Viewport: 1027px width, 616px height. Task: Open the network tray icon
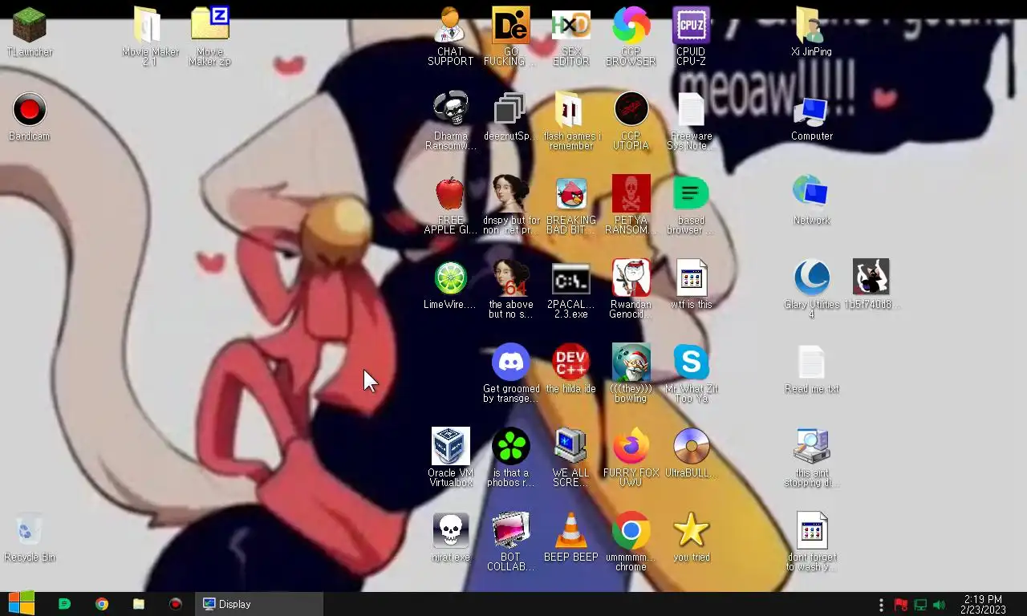click(920, 605)
